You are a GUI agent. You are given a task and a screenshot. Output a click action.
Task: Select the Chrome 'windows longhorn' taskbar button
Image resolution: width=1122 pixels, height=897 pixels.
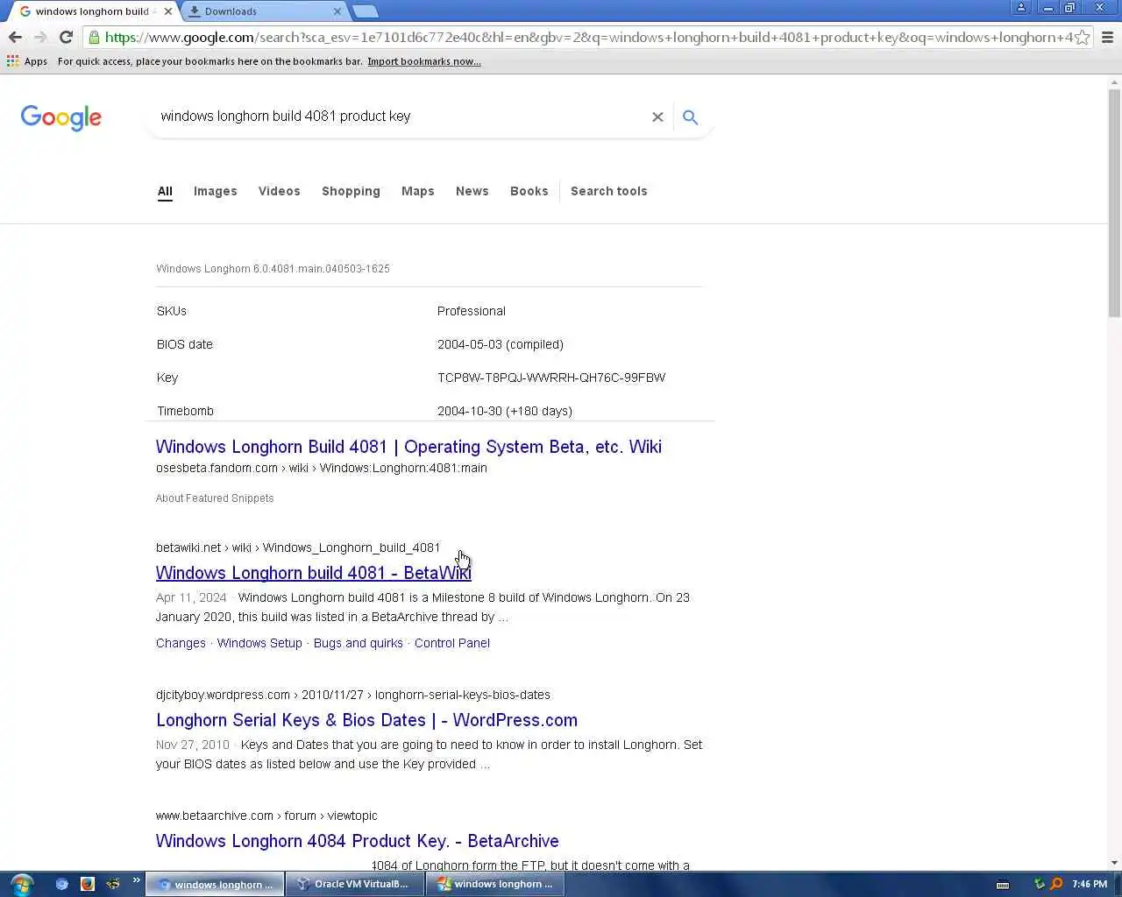(x=215, y=884)
